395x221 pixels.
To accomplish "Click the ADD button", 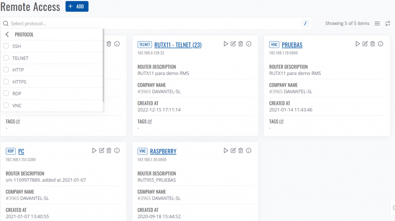I will 77,6.
